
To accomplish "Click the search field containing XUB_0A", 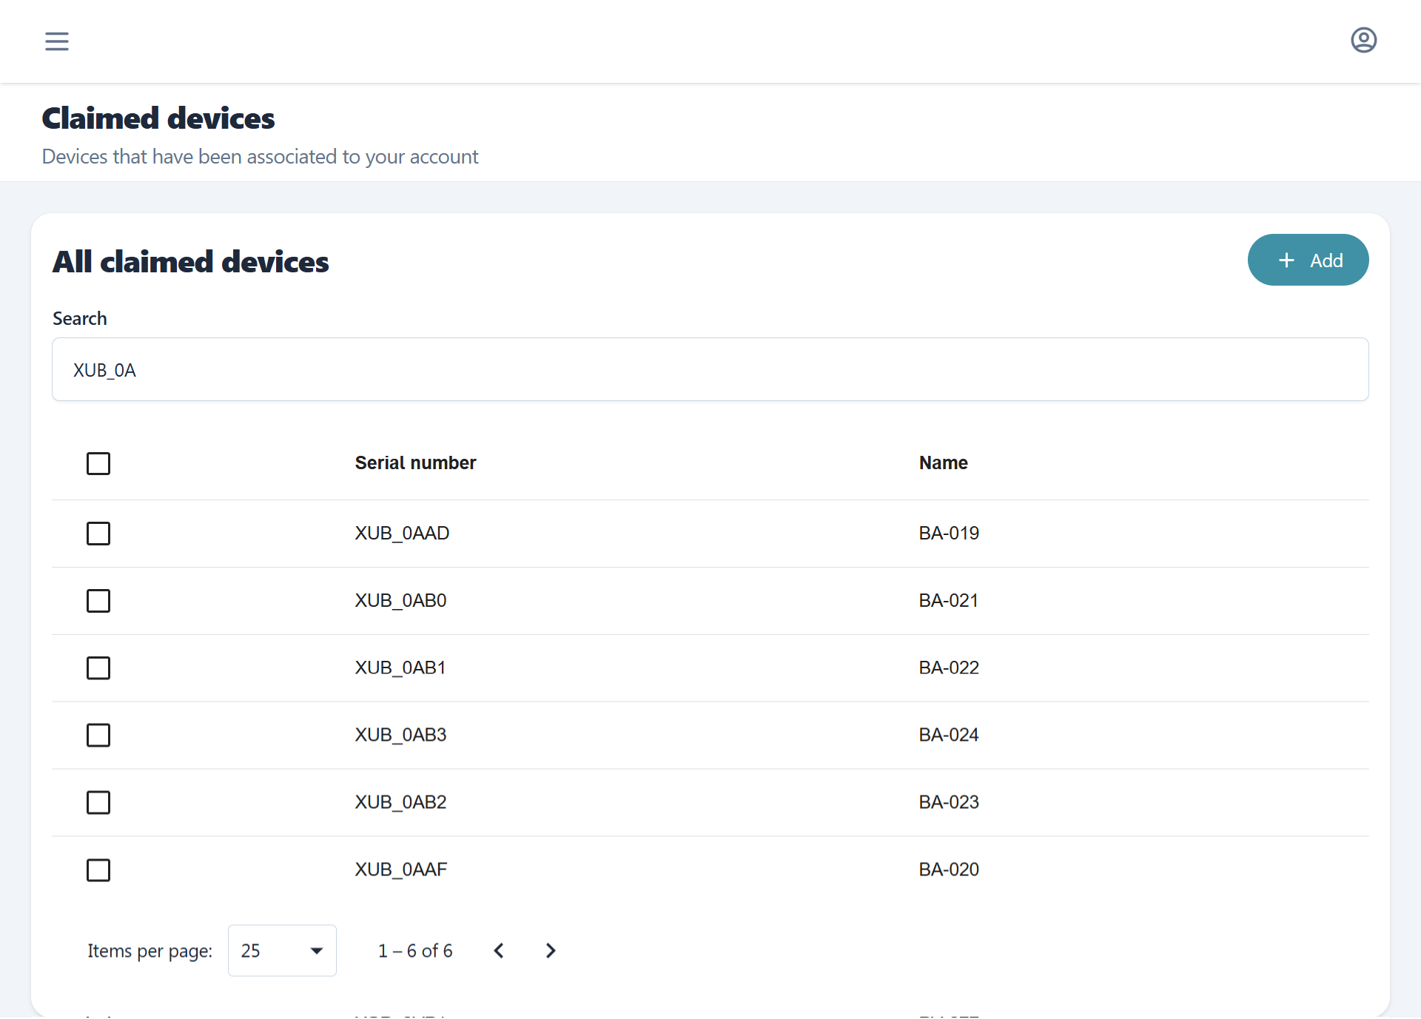I will click(710, 370).
